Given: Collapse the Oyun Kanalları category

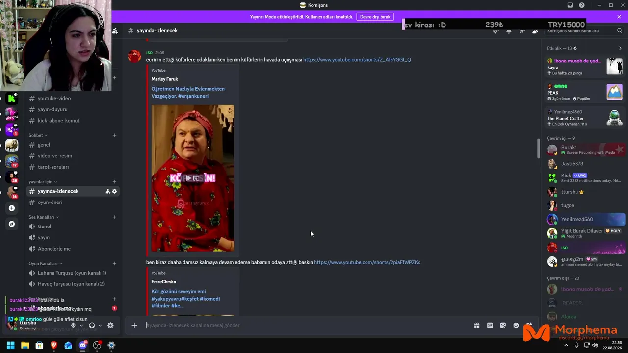Looking at the screenshot, I should [45, 264].
